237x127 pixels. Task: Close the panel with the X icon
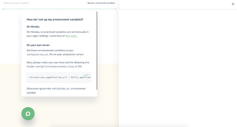[x=233, y=4]
